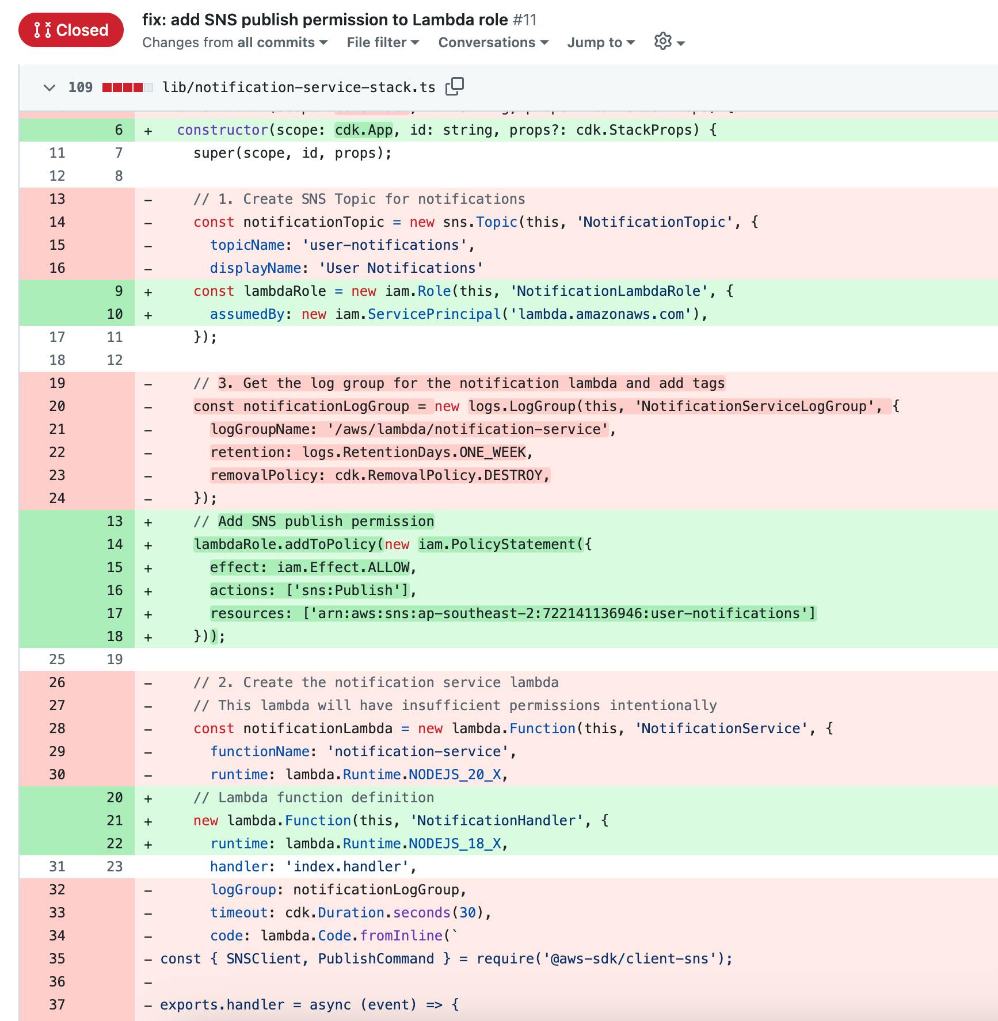The height and width of the screenshot is (1021, 998).
Task: Open the 'Changes from all commits' dropdown
Action: tap(235, 43)
